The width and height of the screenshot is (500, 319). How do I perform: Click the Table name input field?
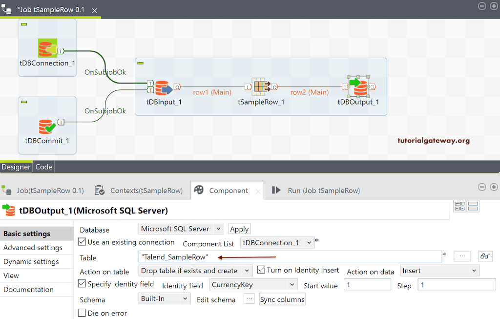pos(290,256)
